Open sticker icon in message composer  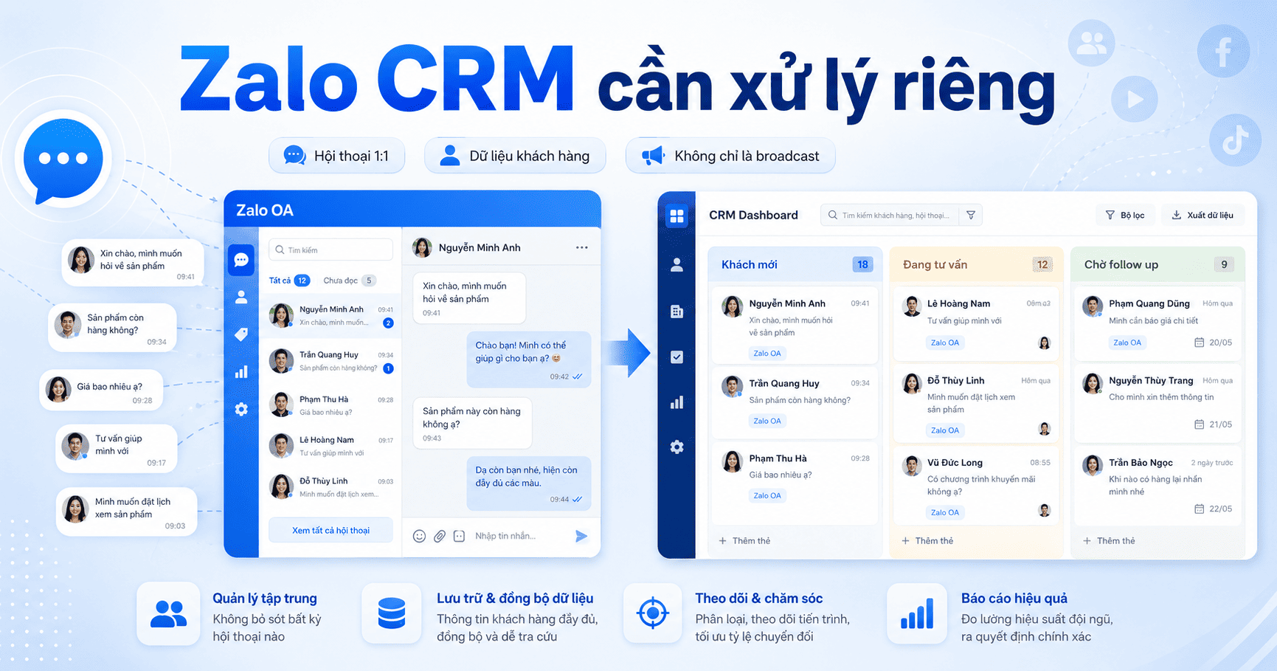[x=459, y=536]
